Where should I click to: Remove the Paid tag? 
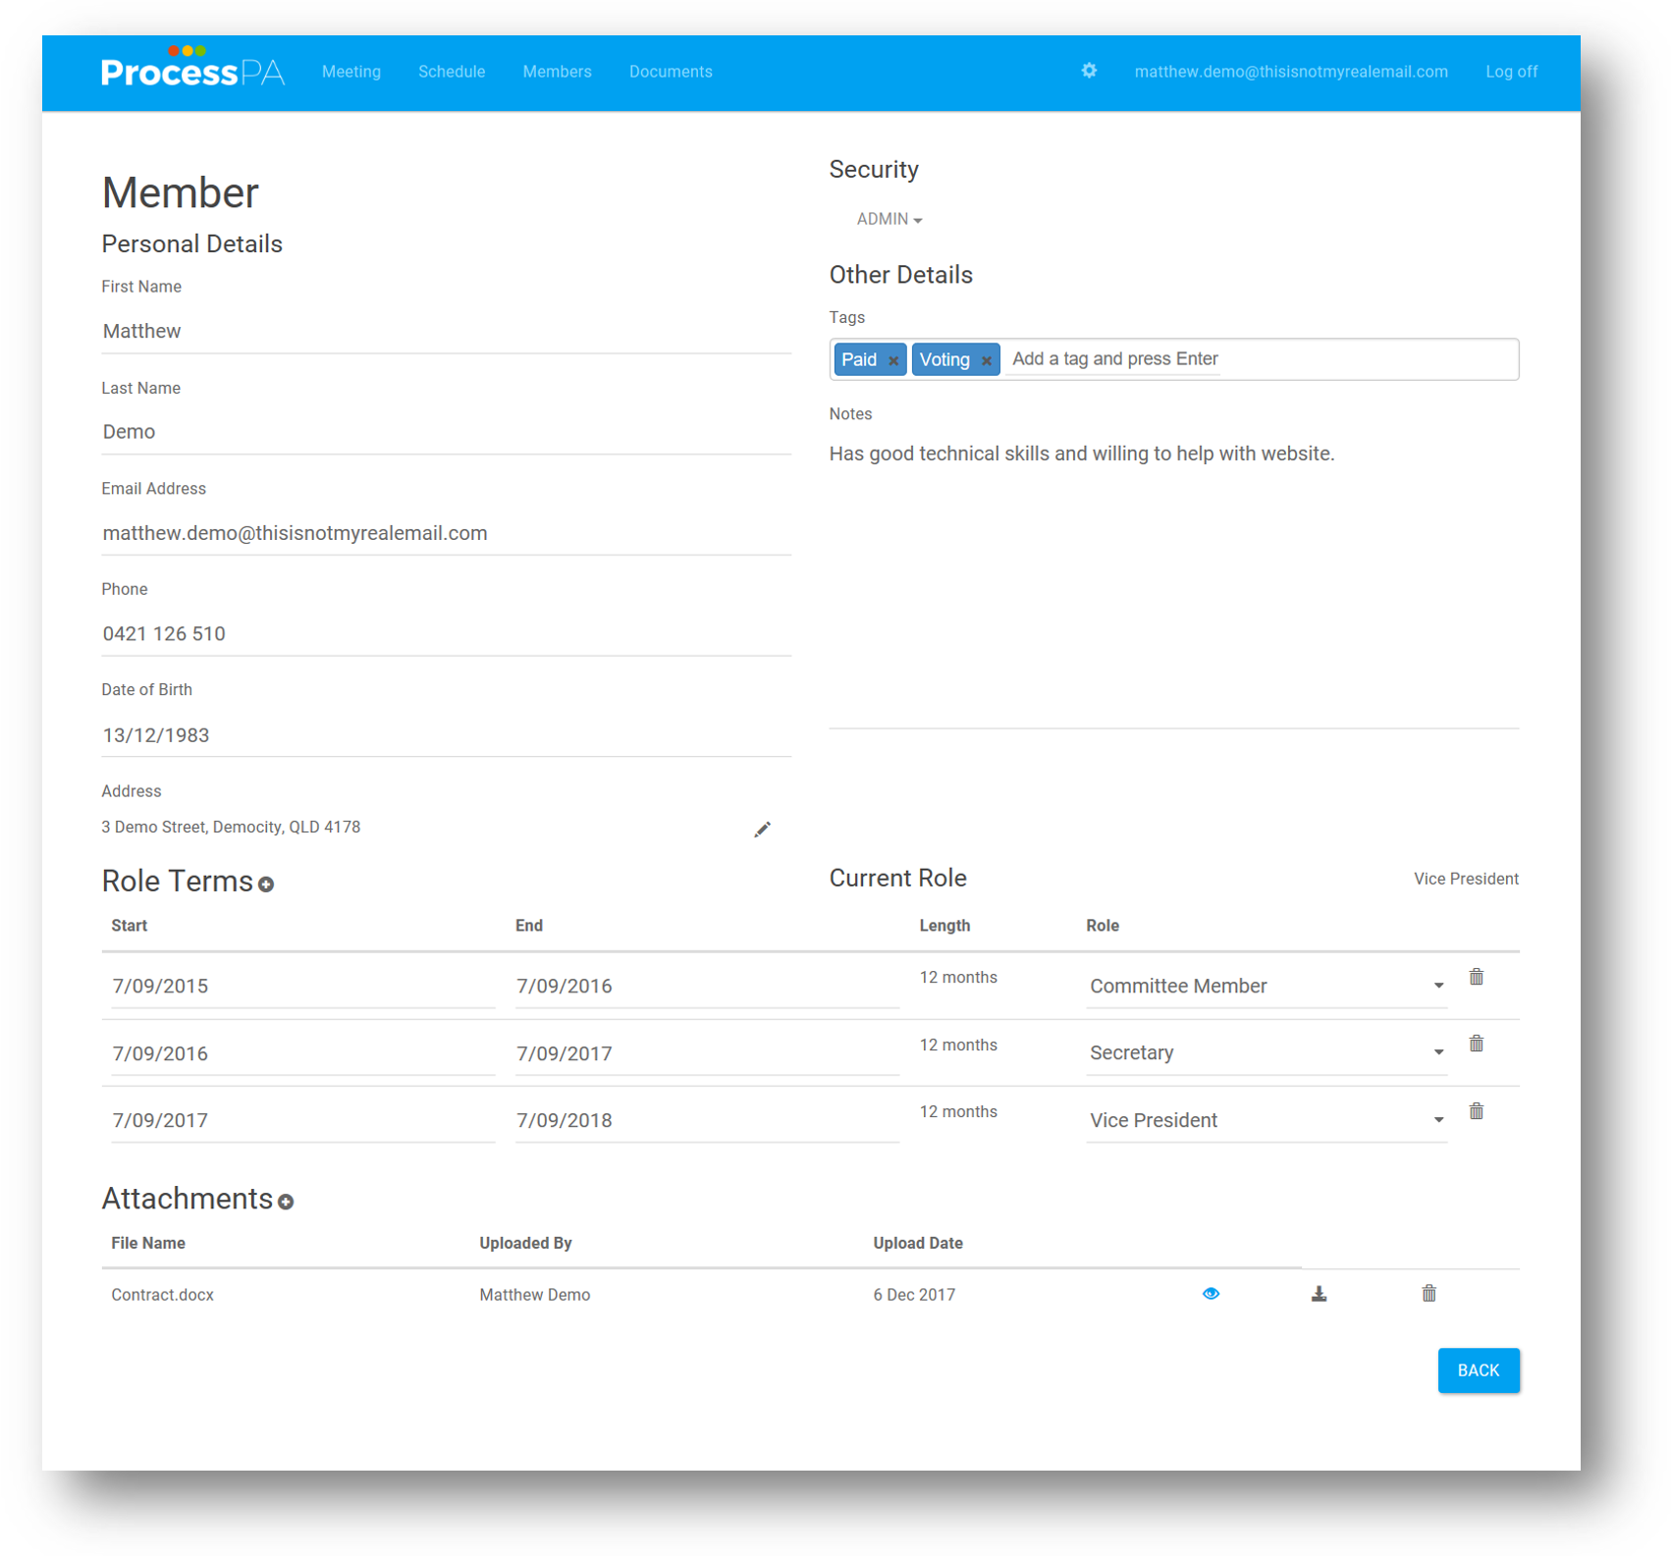coord(893,360)
